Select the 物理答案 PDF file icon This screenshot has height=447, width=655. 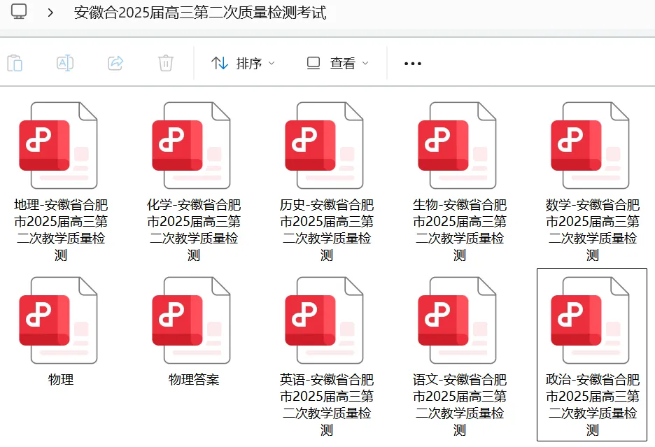pos(191,320)
